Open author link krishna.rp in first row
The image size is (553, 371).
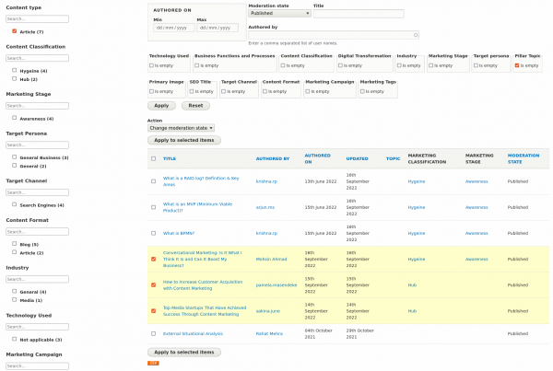click(266, 181)
